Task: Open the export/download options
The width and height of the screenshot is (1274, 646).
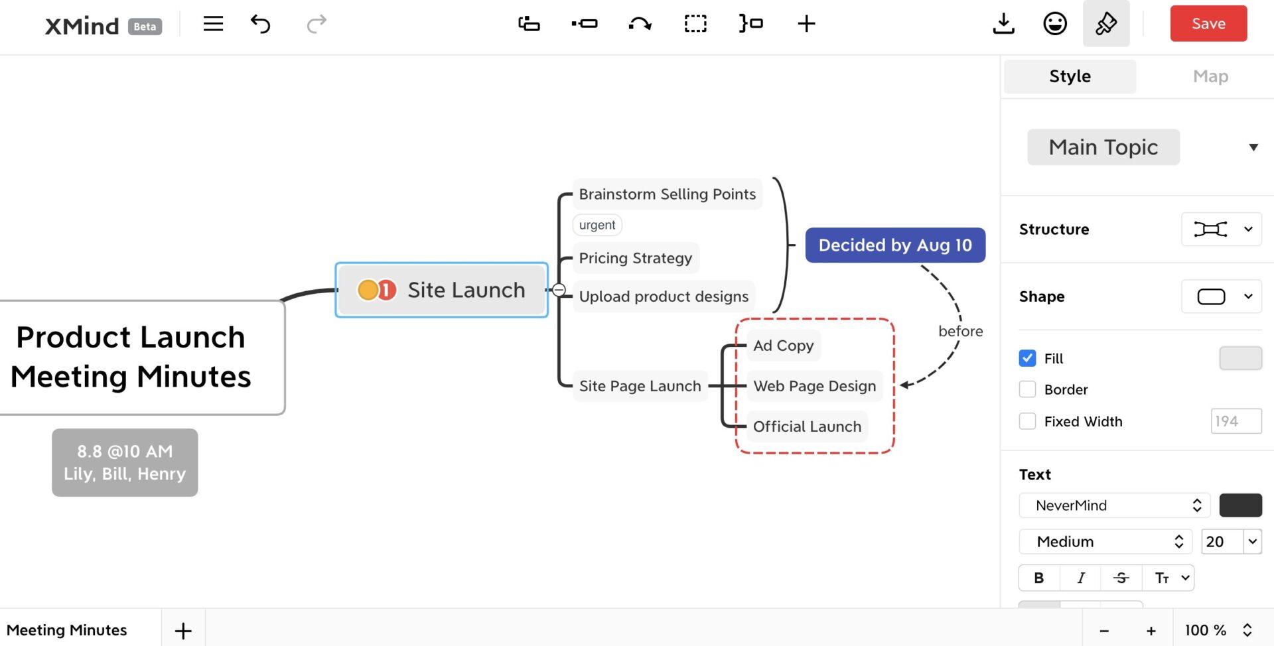Action: click(x=1003, y=24)
